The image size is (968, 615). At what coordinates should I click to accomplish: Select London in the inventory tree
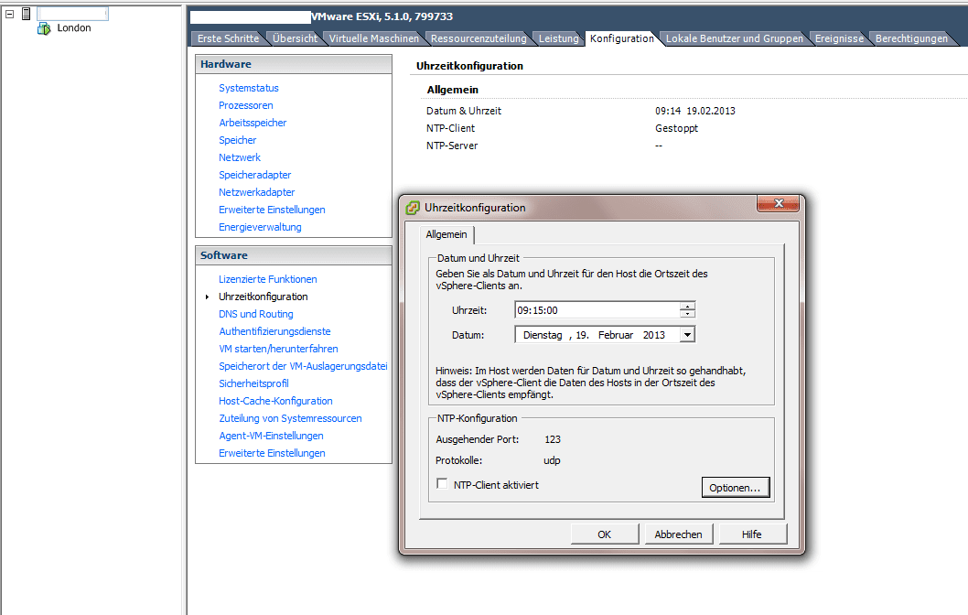74,27
